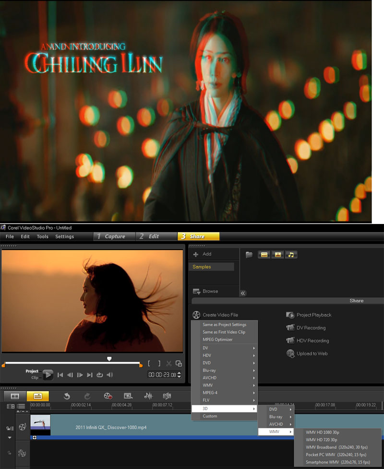Expand the AVCHD entry in 3D submenu
Screen dimensions: 384x469
click(x=276, y=424)
